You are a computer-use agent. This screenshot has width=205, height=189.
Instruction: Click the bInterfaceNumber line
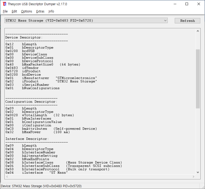(x=30, y=152)
